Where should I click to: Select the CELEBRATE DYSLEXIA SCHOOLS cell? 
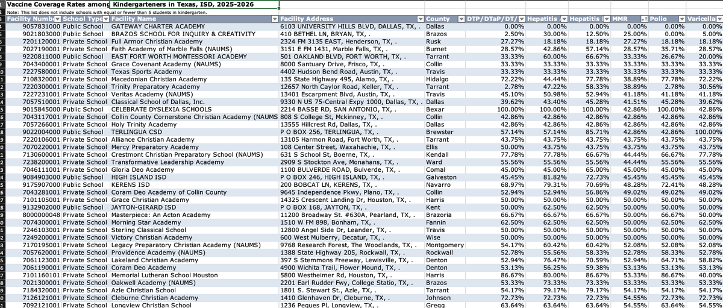(195, 110)
